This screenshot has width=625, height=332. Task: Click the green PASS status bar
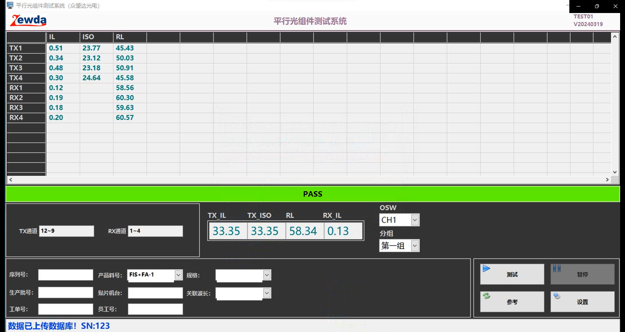[312, 194]
